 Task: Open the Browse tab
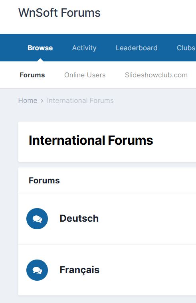coord(40,48)
